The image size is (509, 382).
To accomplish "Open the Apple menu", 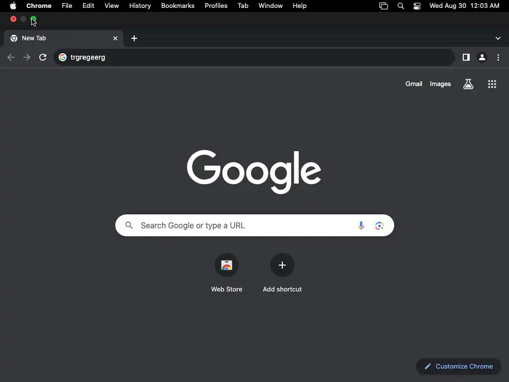I will (x=13, y=6).
